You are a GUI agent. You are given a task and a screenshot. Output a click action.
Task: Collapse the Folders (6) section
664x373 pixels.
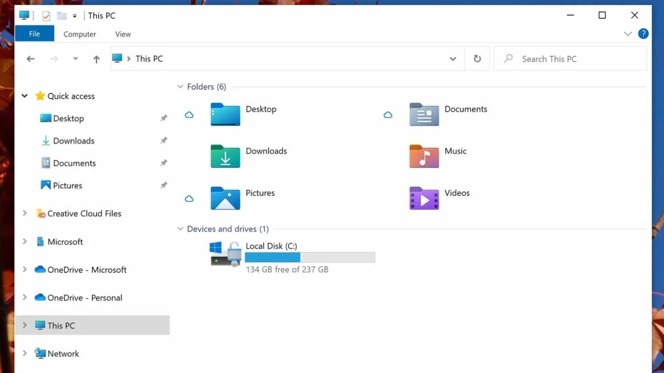(180, 86)
